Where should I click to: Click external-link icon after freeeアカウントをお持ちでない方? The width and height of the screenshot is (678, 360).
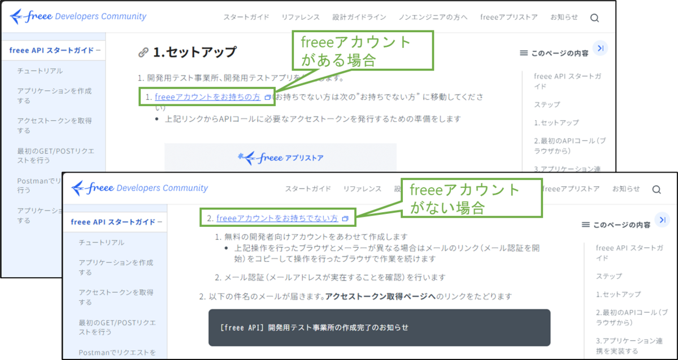click(x=345, y=218)
